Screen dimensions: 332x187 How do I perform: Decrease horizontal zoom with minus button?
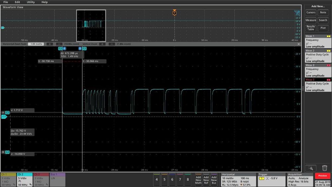pos(59,44)
